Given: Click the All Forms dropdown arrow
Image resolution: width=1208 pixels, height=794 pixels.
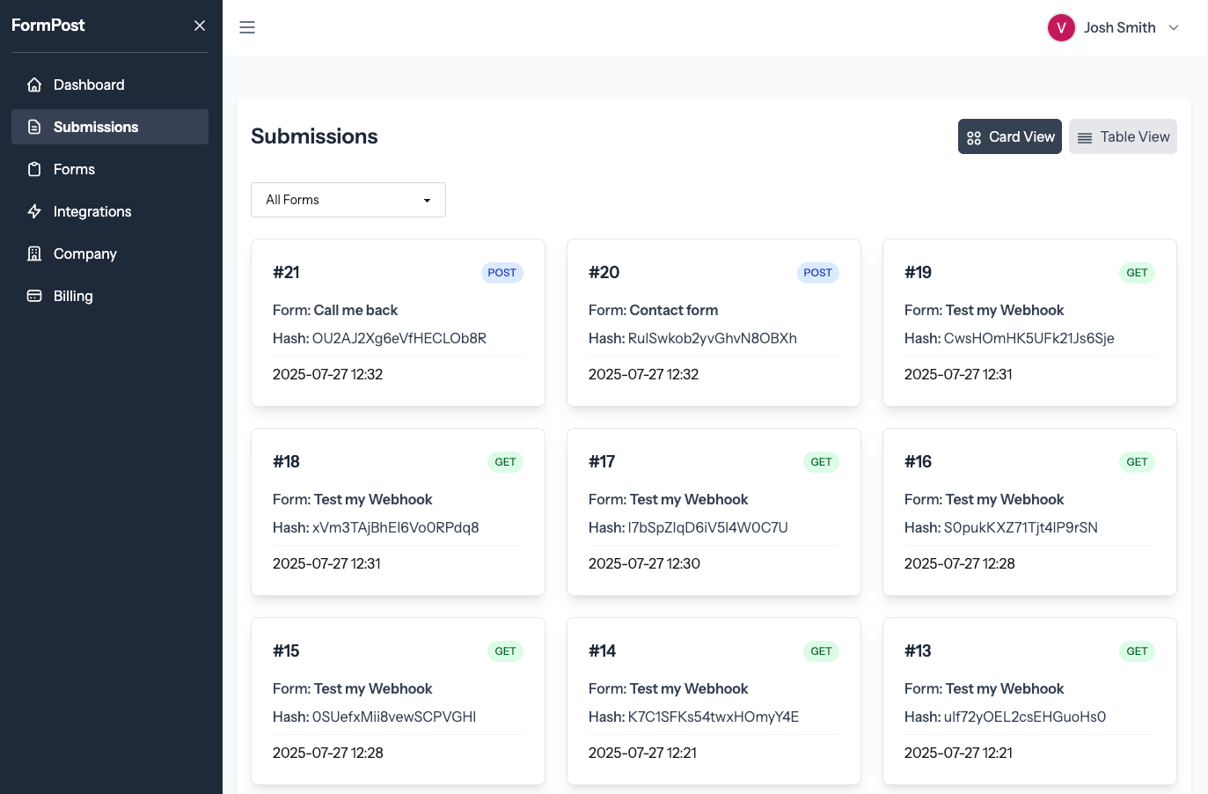Looking at the screenshot, I should pyautogui.click(x=427, y=200).
